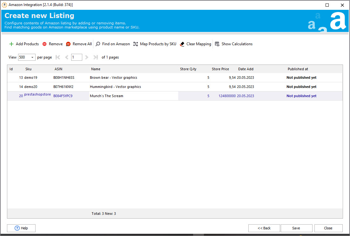
Task: Click the Remove All icon
Action: (68, 44)
